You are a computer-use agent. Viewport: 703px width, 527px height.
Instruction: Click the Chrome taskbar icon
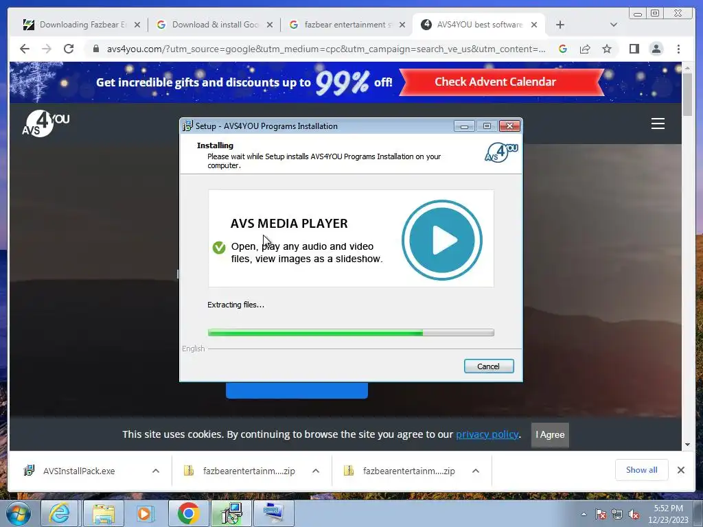pos(189,513)
